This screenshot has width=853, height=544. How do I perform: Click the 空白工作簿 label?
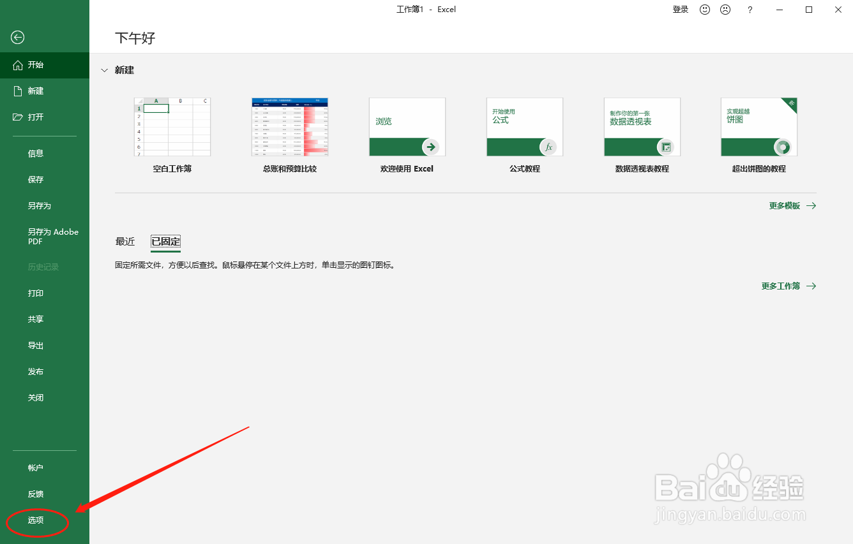point(172,169)
